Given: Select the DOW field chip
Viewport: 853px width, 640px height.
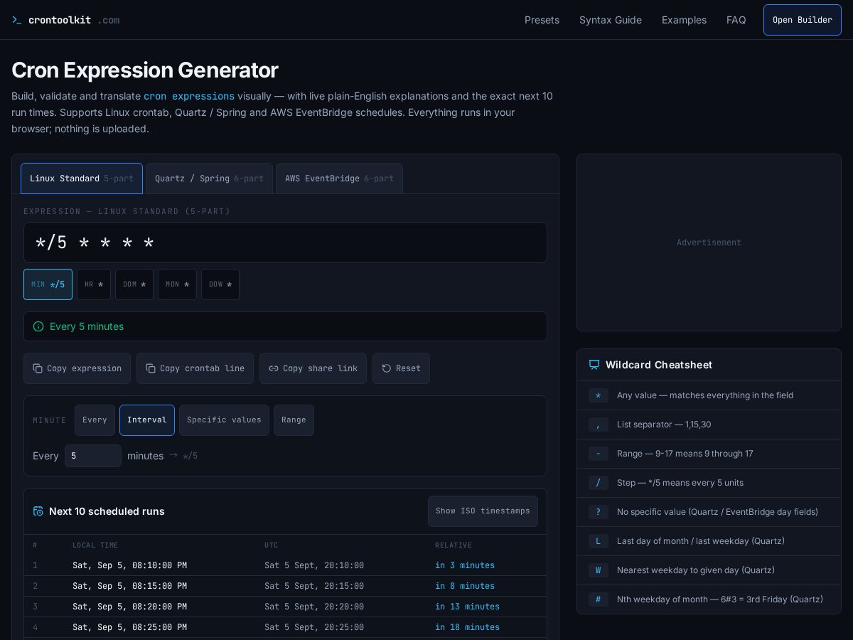Looking at the screenshot, I should [x=220, y=284].
